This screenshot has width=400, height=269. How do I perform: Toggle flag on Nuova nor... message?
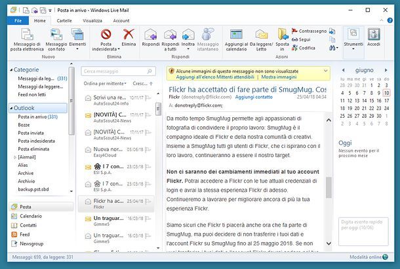(x=148, y=149)
